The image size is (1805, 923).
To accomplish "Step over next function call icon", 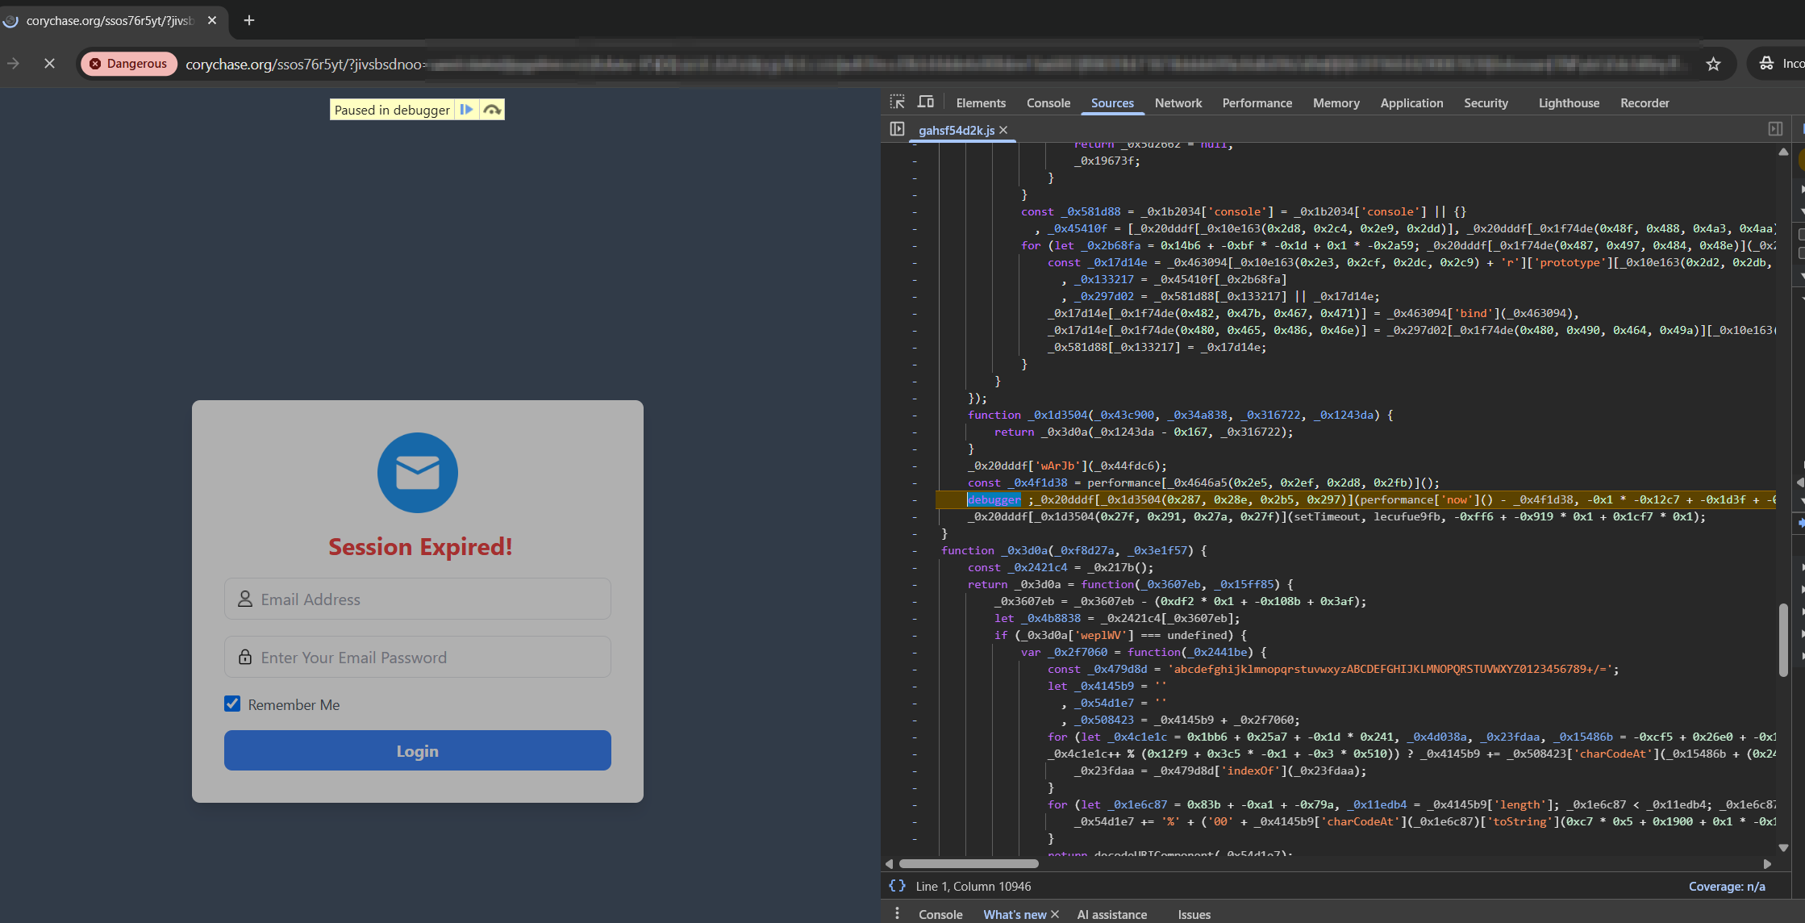I will [x=492, y=110].
